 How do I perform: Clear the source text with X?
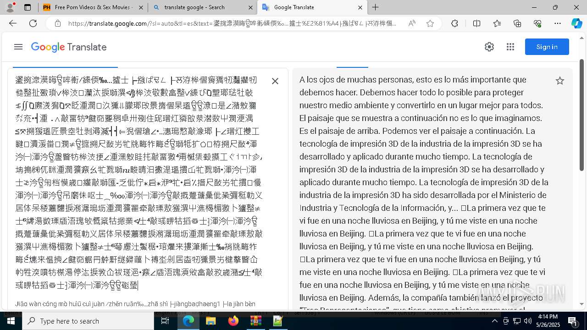pyautogui.click(x=275, y=81)
